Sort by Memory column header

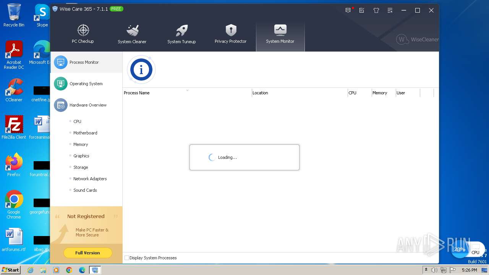click(x=384, y=93)
